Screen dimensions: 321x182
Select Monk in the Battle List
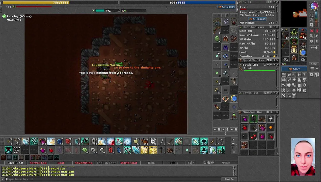coord(257,69)
